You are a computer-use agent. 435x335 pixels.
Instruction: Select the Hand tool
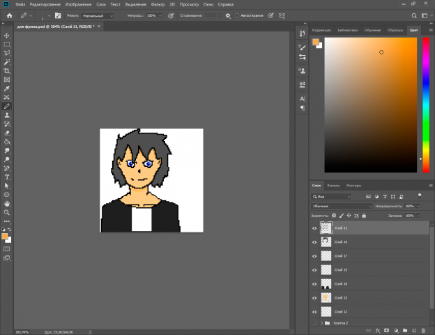7,204
